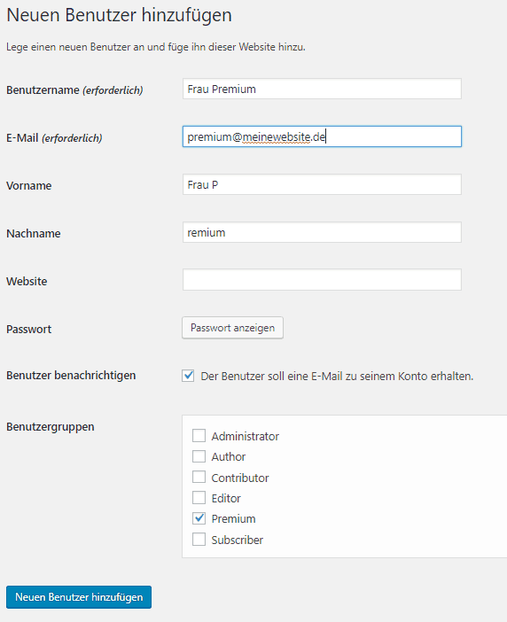
Task: Click the Contributor label text
Action: pyautogui.click(x=240, y=478)
